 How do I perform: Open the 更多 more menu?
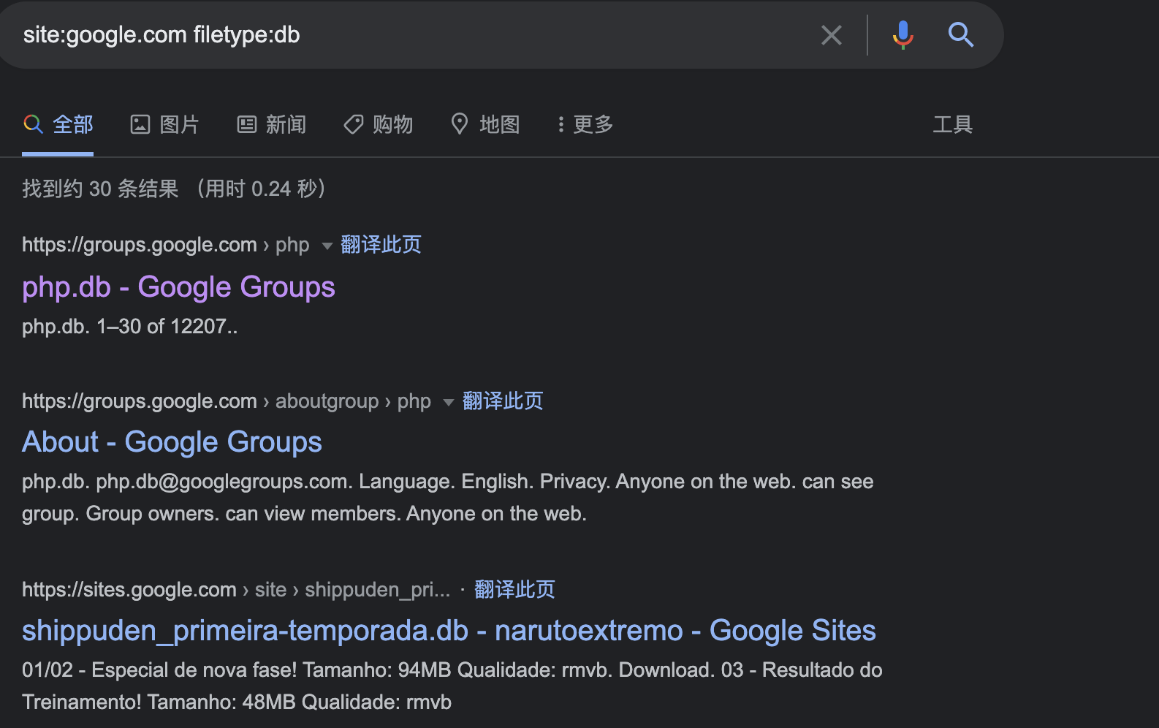[585, 124]
